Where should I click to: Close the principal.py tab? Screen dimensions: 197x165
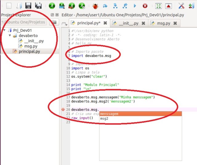point(105,23)
